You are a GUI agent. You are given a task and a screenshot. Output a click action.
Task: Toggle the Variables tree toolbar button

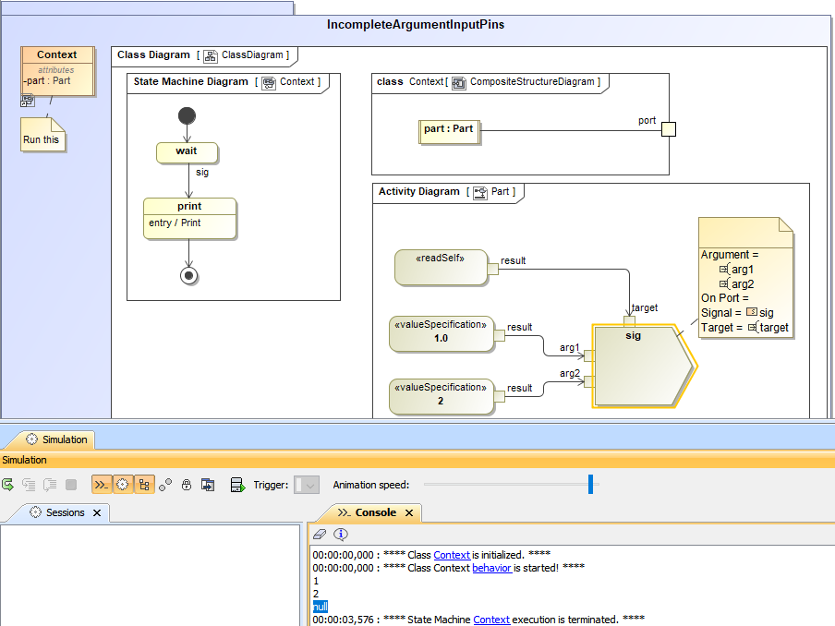[144, 485]
